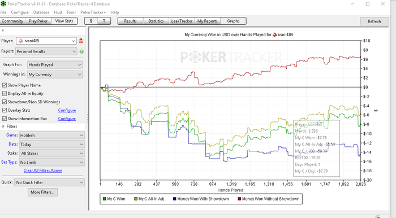Collapse the left sidebar arrow icon
Image resolution: width=396 pixels, height=218 pixels.
pyautogui.click(x=2, y=30)
